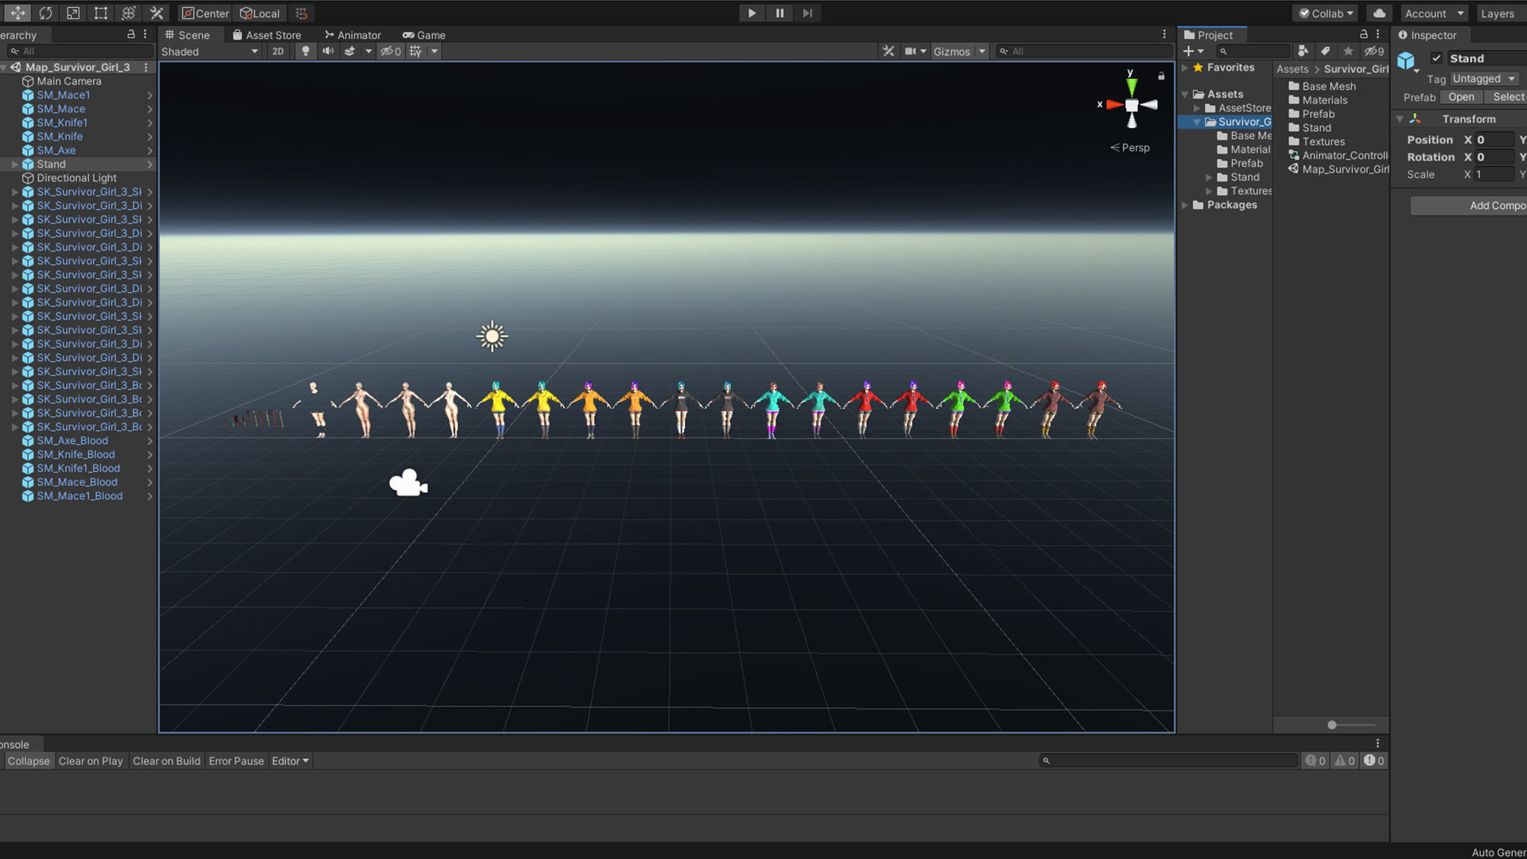This screenshot has width=1527, height=859.
Task: Open the Shaded draw mode dropdown
Action: tap(210, 51)
